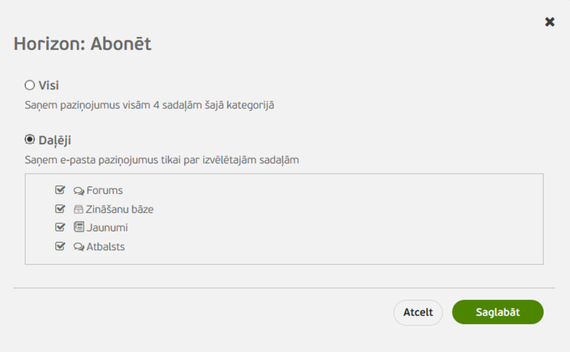Click the Visi option label
570x352 pixels.
pyautogui.click(x=49, y=85)
